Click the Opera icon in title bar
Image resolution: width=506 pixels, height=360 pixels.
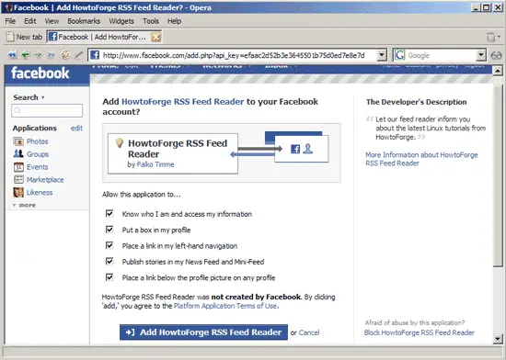coord(8,7)
